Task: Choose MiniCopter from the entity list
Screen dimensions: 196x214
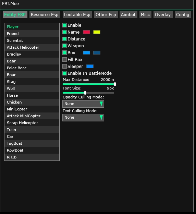Action: tap(32, 109)
